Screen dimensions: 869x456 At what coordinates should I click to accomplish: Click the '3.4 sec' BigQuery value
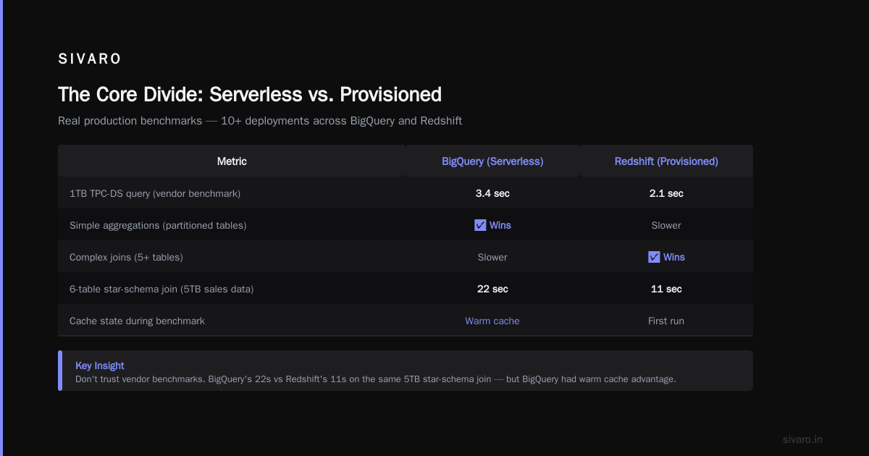click(x=492, y=193)
